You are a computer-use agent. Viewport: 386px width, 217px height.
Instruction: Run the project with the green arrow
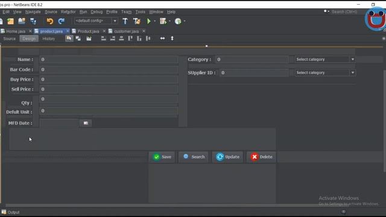(x=149, y=21)
